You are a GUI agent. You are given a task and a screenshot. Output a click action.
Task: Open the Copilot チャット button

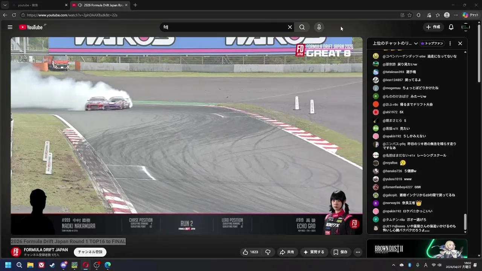470,15
